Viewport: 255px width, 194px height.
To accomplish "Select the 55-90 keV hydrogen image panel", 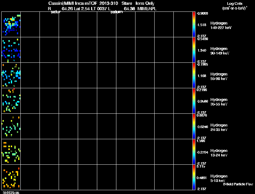I will click(11, 75).
